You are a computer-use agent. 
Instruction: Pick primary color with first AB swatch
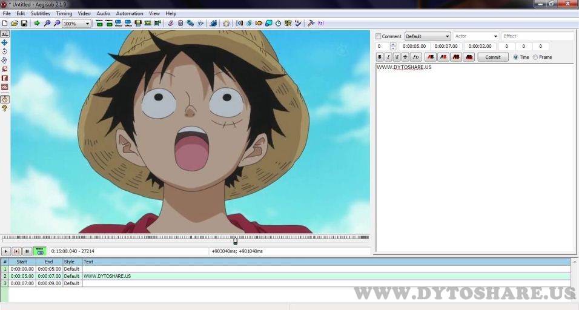[x=431, y=57]
